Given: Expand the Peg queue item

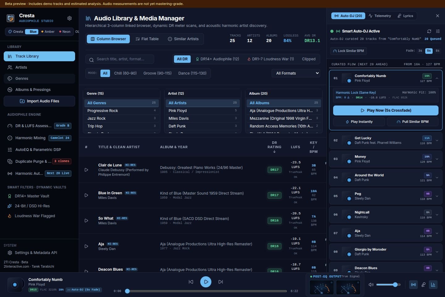Looking at the screenshot, I should click(x=437, y=196).
